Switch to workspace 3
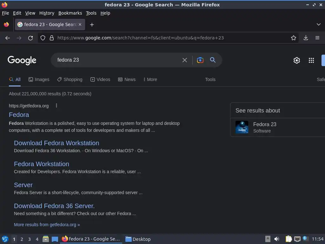This screenshot has height=244, width=325. click(30, 239)
